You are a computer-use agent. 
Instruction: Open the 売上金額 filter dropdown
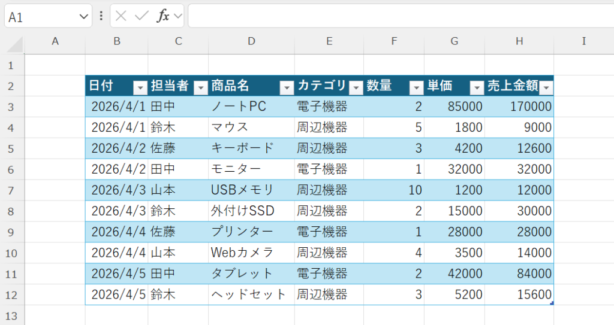pos(546,88)
